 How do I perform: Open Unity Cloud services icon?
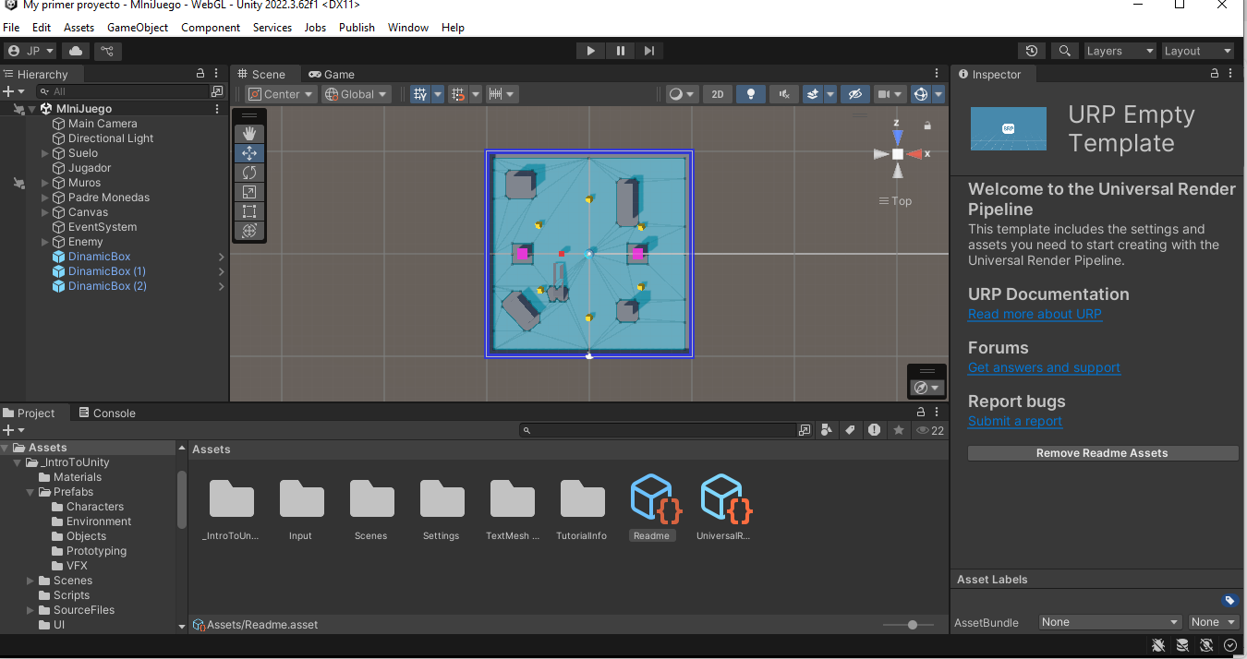(x=76, y=51)
